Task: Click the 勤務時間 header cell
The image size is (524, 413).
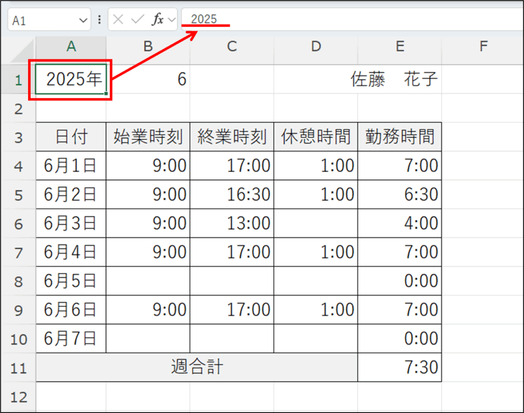Action: (400, 137)
